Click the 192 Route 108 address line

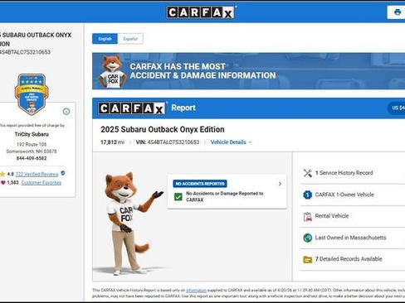coord(32,144)
